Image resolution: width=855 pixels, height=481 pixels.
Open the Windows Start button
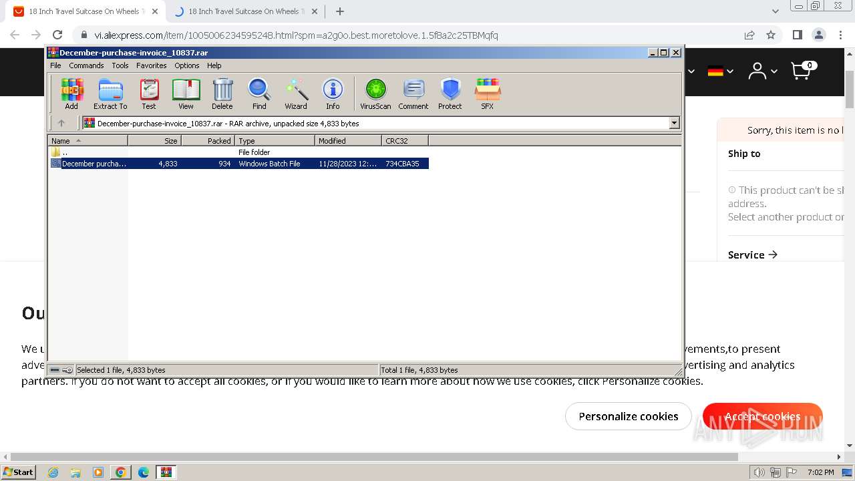(18, 472)
